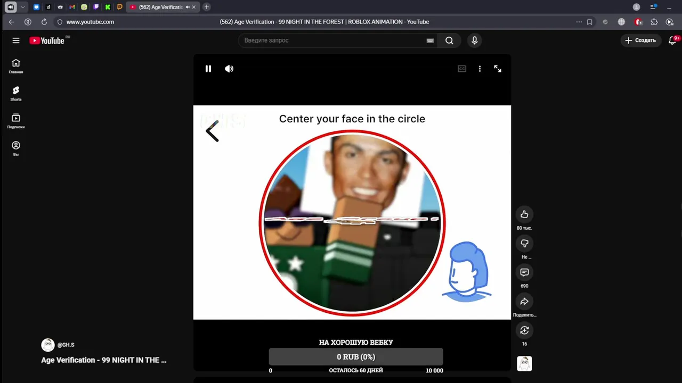682x383 pixels.
Task: Switch to the blue chat pinned tab
Action: tap(36, 7)
